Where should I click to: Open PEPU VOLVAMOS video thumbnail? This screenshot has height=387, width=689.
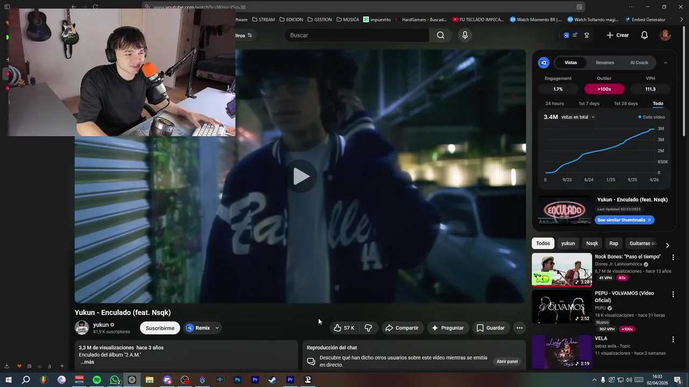(562, 307)
